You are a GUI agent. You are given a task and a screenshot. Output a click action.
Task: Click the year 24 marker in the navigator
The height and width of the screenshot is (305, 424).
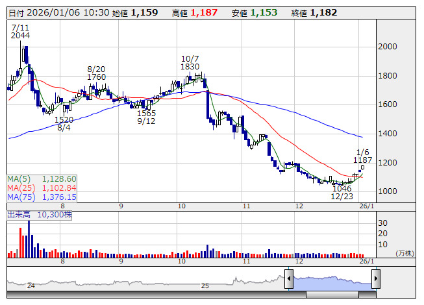(x=31, y=286)
